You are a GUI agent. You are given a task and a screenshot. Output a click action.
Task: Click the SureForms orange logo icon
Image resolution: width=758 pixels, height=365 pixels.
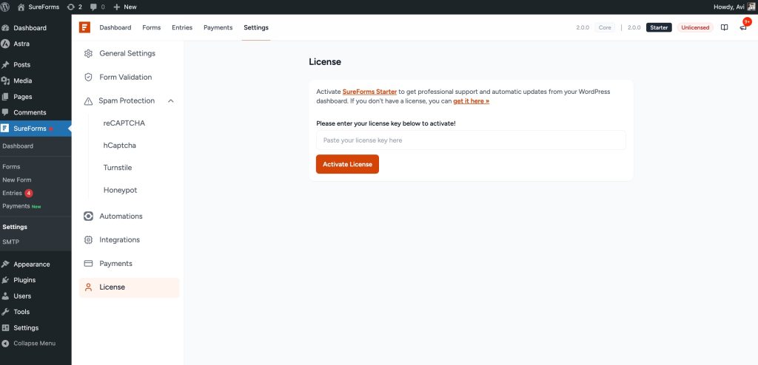click(x=84, y=27)
